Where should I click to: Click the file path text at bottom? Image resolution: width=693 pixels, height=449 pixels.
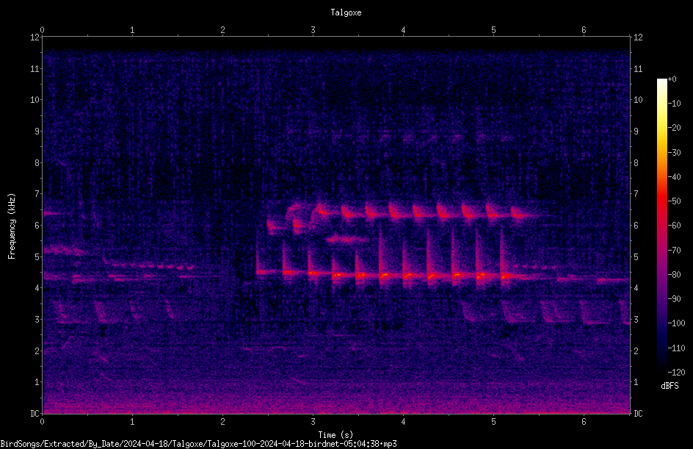click(x=198, y=444)
